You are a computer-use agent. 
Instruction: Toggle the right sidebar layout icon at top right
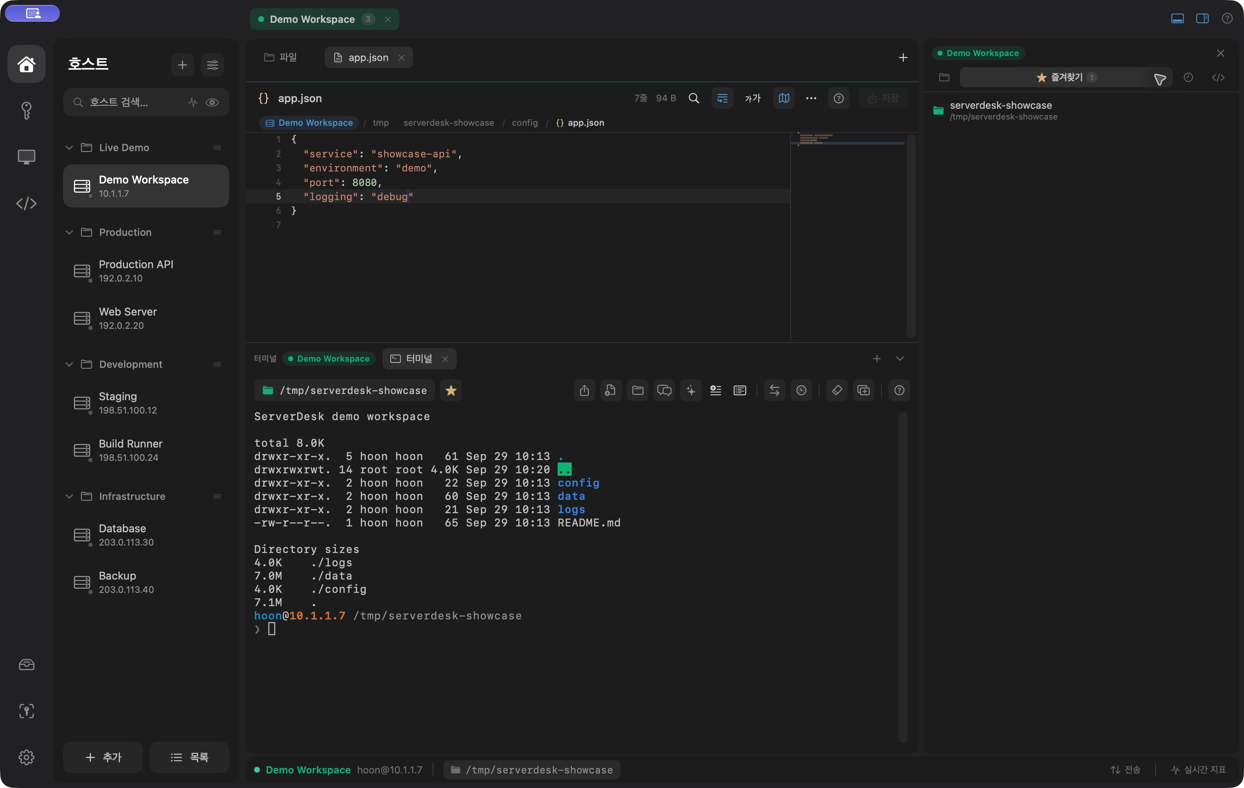click(1202, 19)
